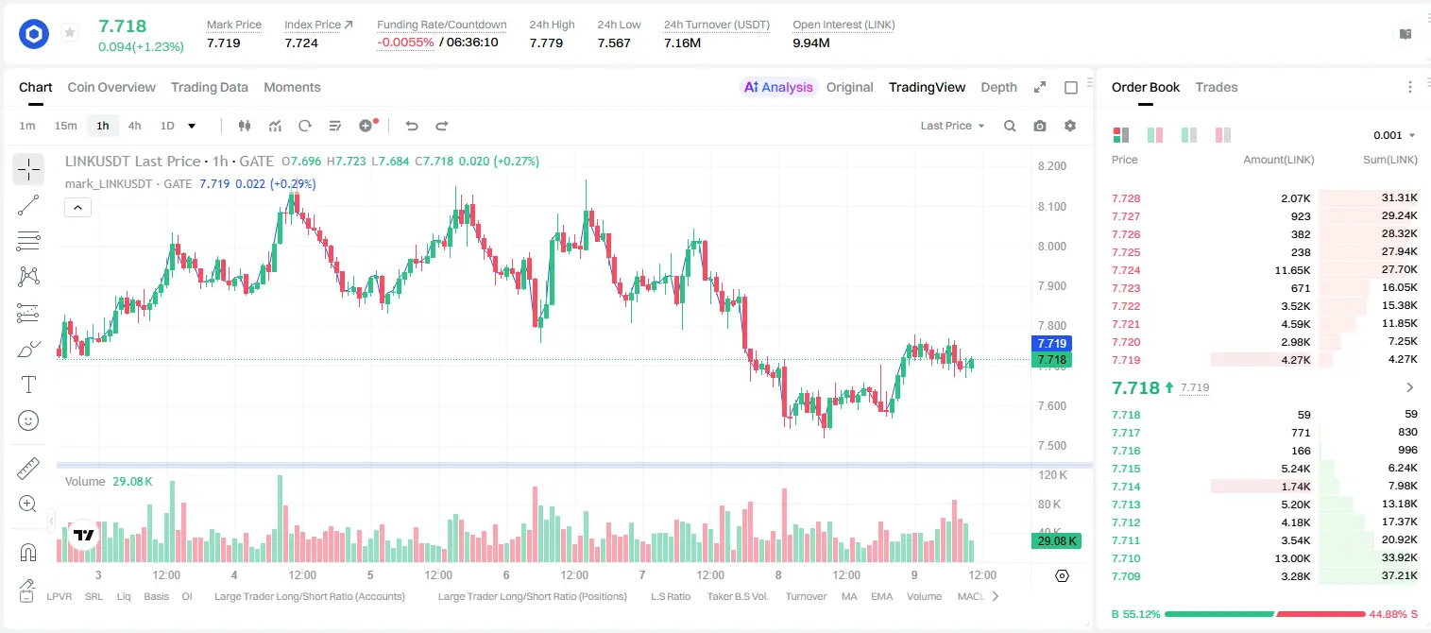Select the text annotation tool

(x=28, y=385)
